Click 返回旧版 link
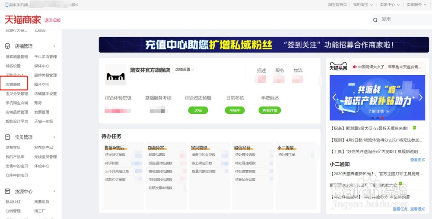Screen dimensions: 432x219 [x=52, y=20]
